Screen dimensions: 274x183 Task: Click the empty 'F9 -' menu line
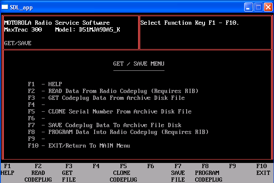pos(37,139)
